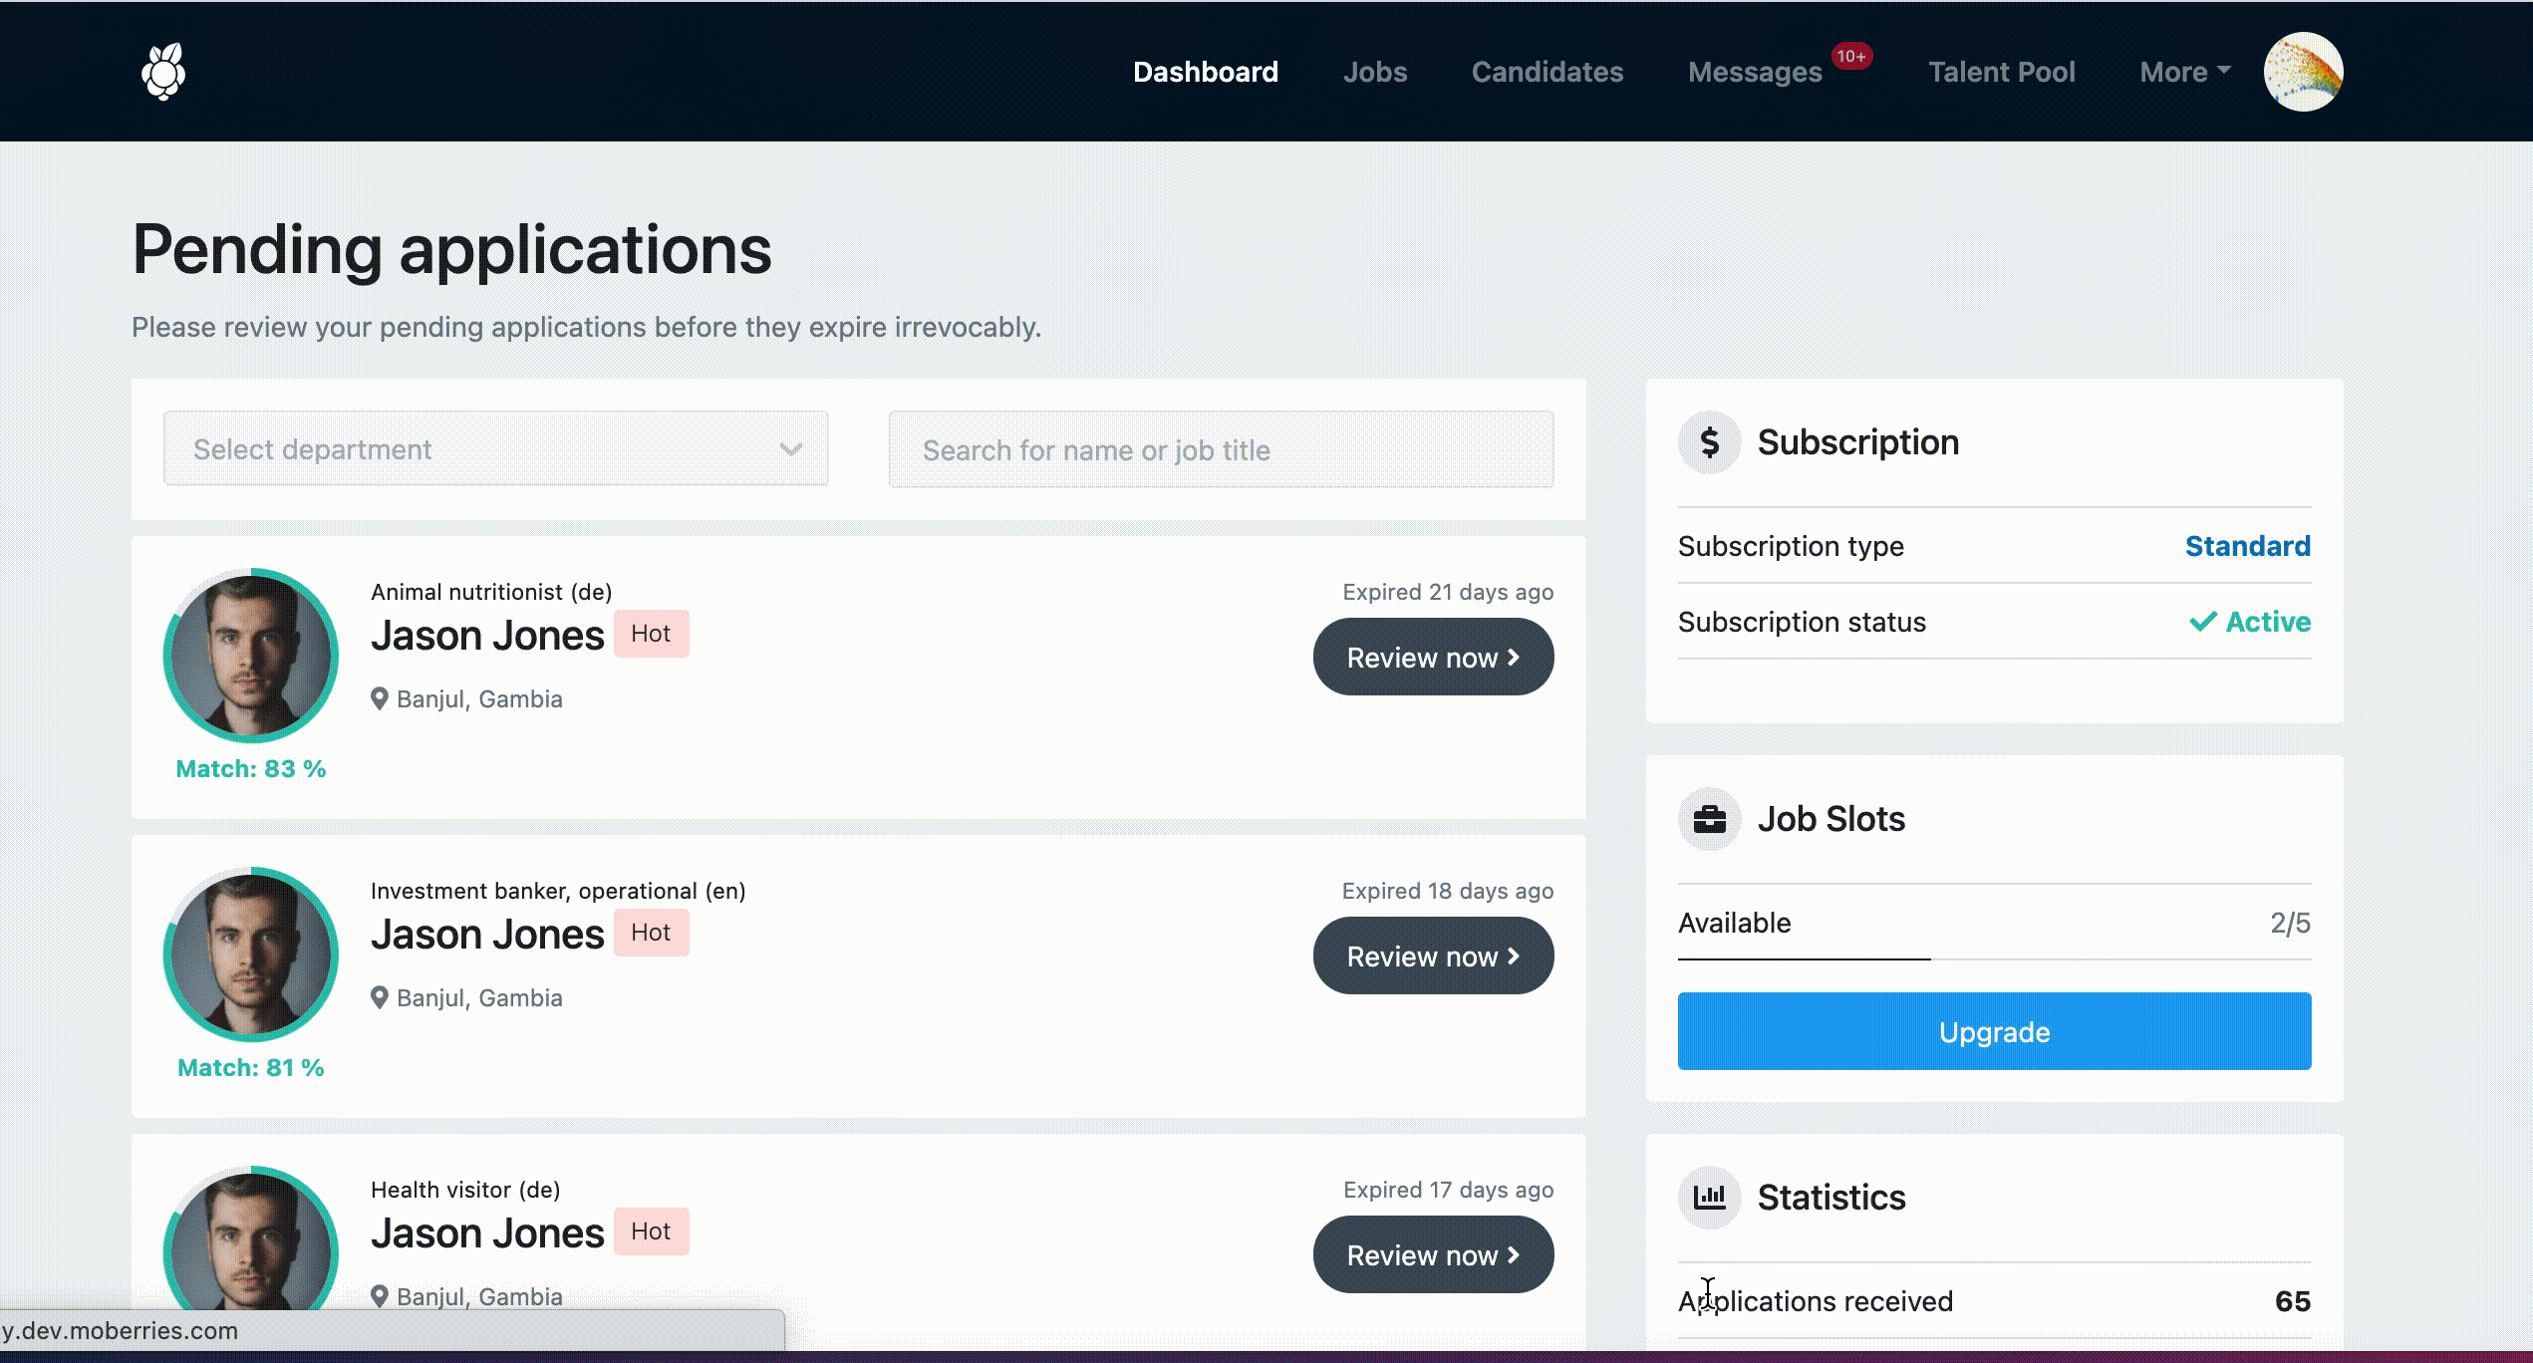Click the Available job slots progress bar

1994,958
